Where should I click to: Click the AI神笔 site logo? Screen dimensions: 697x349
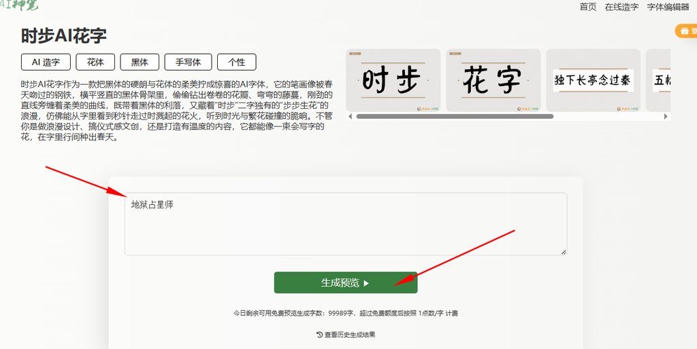(x=19, y=5)
